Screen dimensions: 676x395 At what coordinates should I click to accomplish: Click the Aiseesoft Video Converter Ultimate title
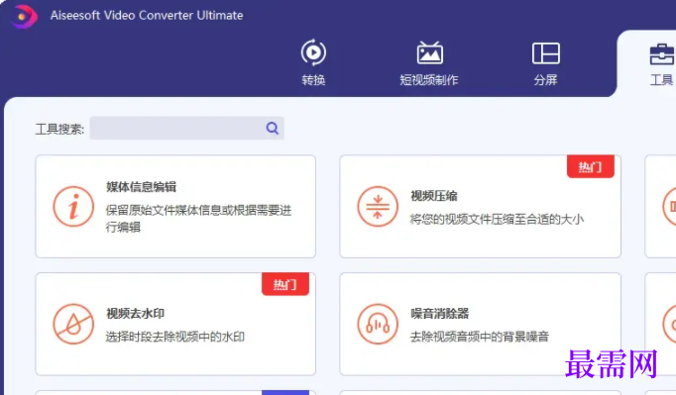coord(147,16)
